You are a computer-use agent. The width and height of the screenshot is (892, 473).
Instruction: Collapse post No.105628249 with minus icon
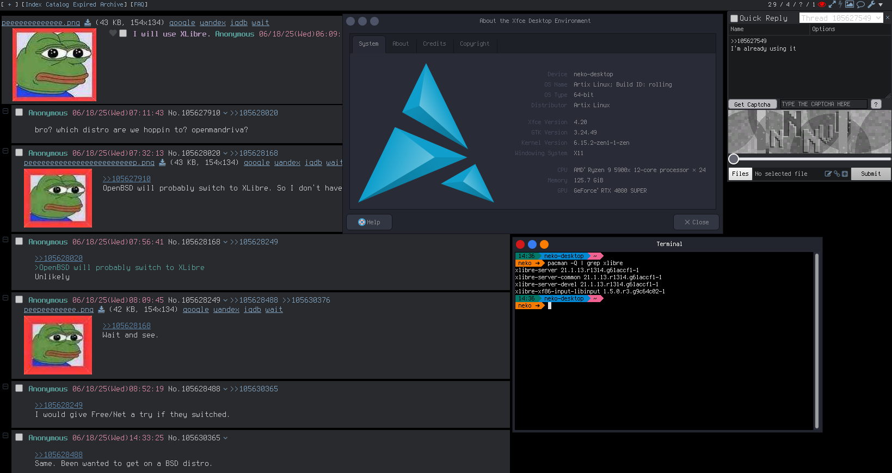coord(5,298)
